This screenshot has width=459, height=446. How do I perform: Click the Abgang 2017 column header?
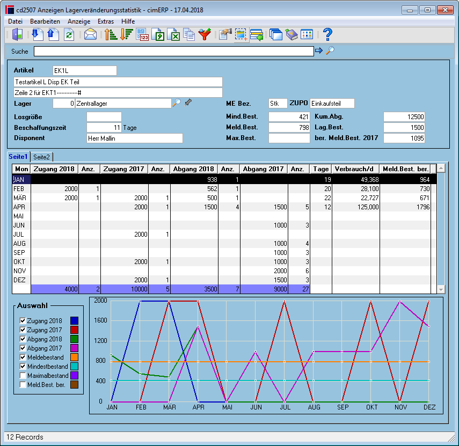coord(263,169)
